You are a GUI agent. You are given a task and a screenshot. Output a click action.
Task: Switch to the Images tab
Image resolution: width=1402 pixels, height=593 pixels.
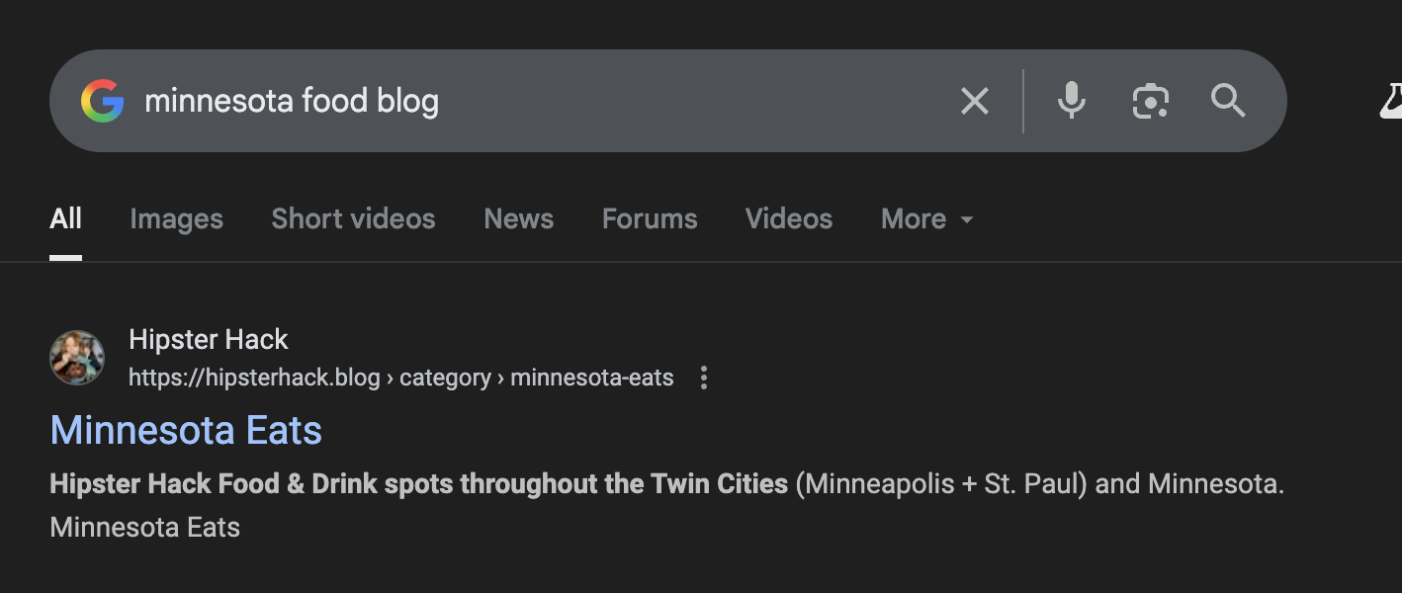pos(176,218)
